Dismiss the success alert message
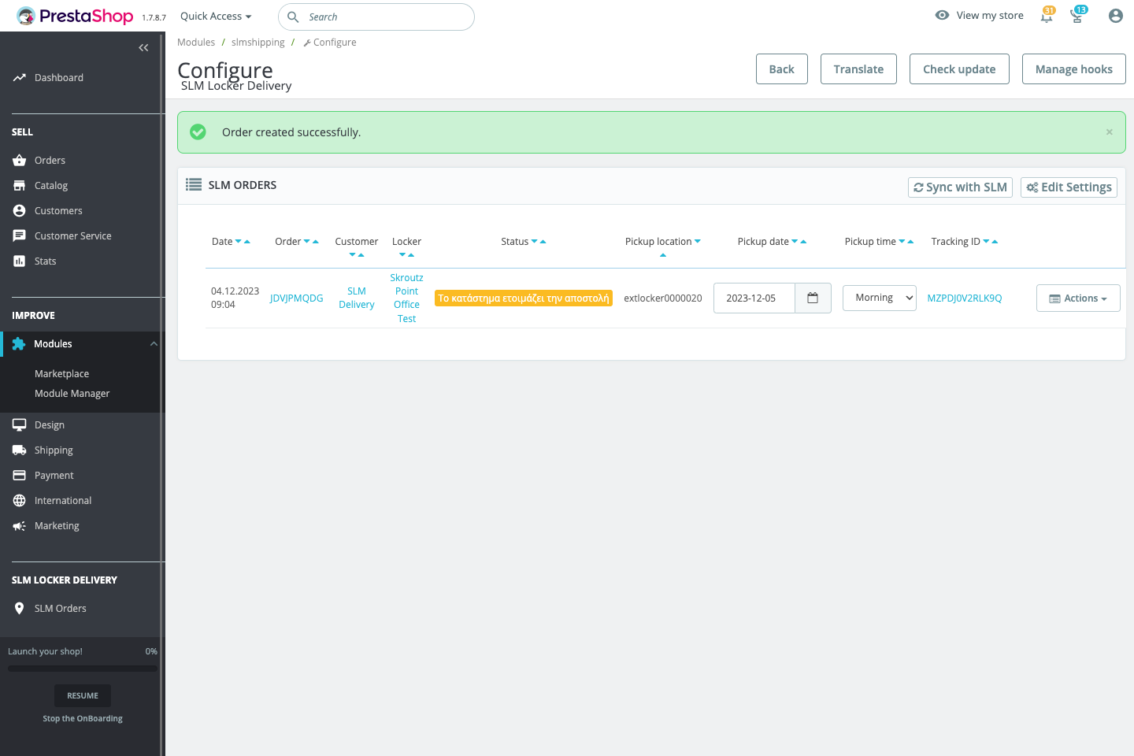Image resolution: width=1134 pixels, height=756 pixels. 1109,132
